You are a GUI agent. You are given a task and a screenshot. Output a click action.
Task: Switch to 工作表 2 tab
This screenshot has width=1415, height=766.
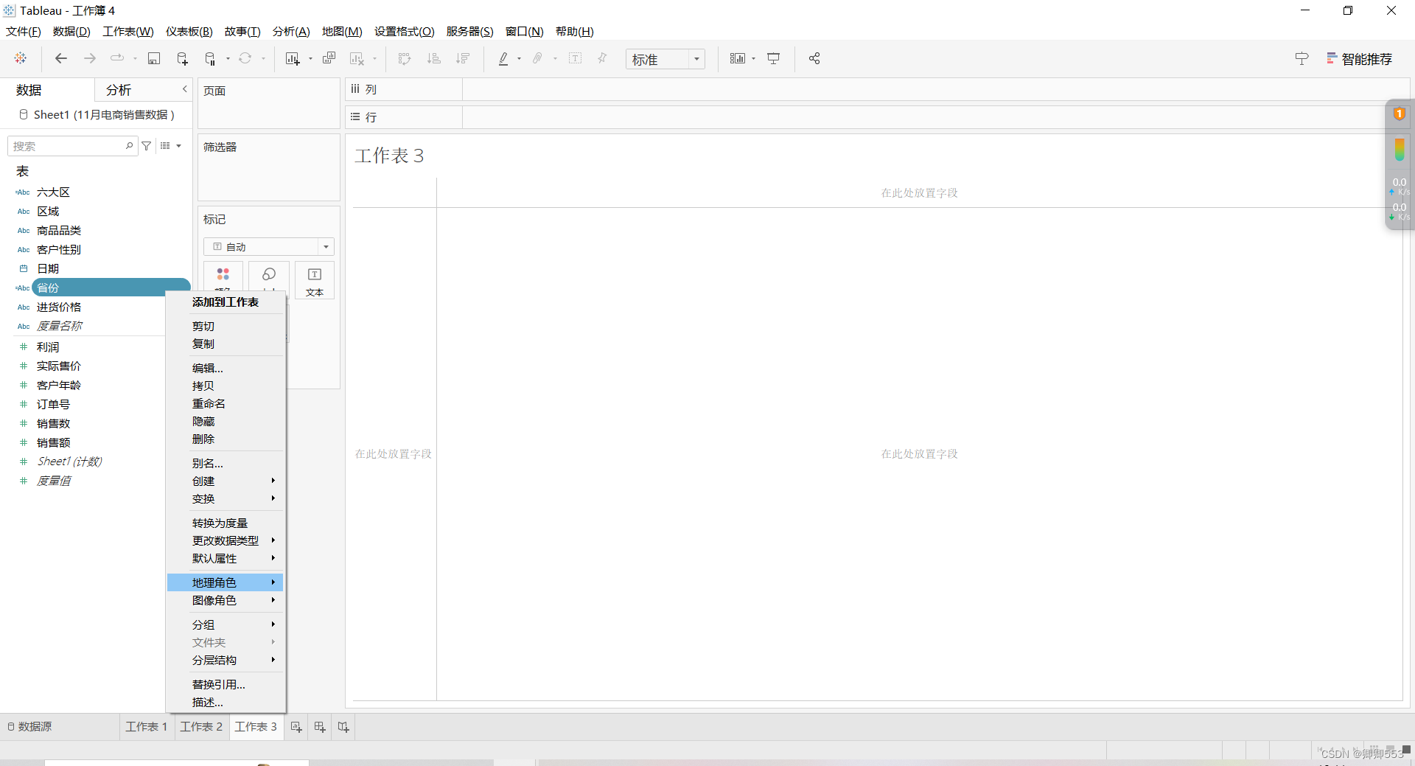[201, 727]
